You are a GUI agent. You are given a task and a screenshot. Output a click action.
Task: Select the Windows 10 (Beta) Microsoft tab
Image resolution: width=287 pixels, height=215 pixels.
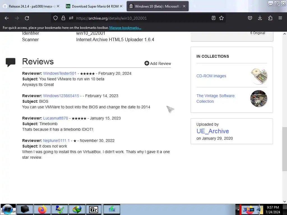pyautogui.click(x=158, y=6)
